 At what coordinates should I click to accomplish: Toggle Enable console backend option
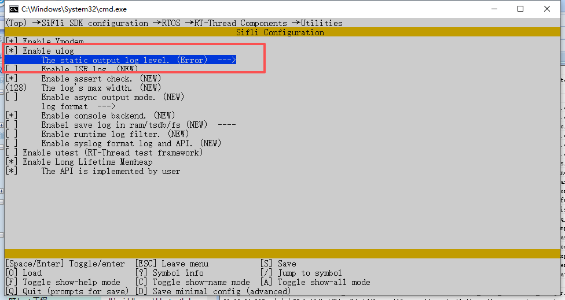point(12,116)
